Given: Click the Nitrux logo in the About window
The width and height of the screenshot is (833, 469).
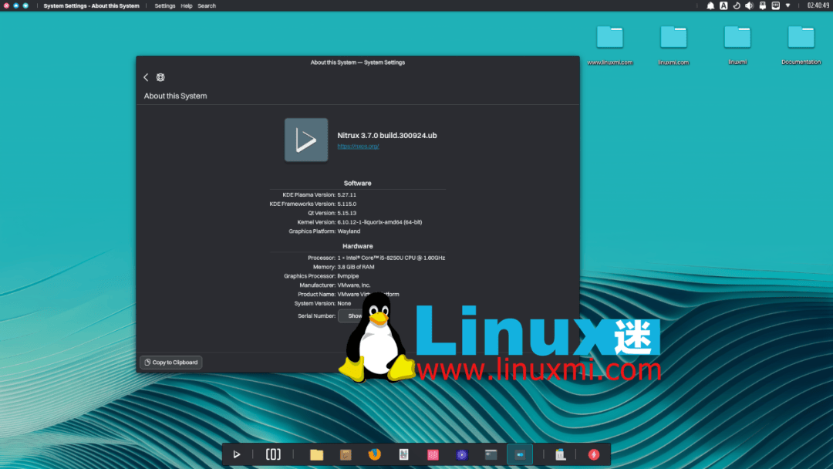Looking at the screenshot, I should pyautogui.click(x=306, y=140).
